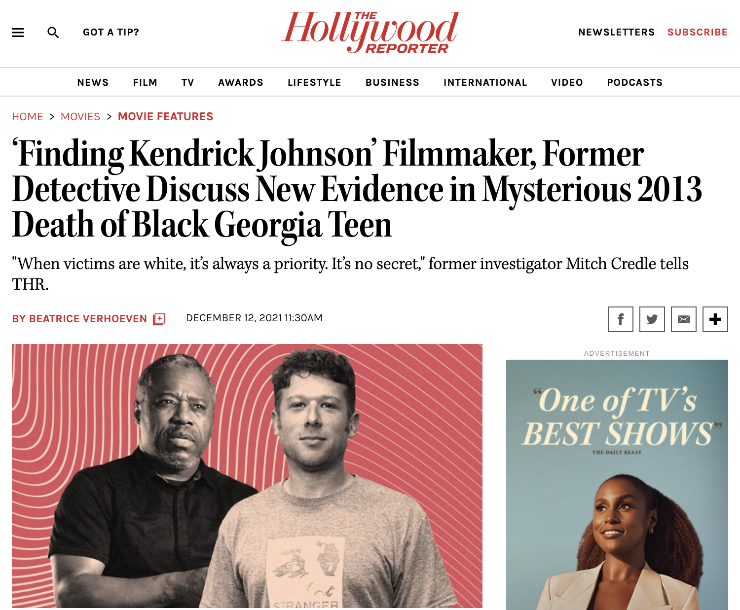Open Beatrice Verhoeven author page

pos(79,319)
